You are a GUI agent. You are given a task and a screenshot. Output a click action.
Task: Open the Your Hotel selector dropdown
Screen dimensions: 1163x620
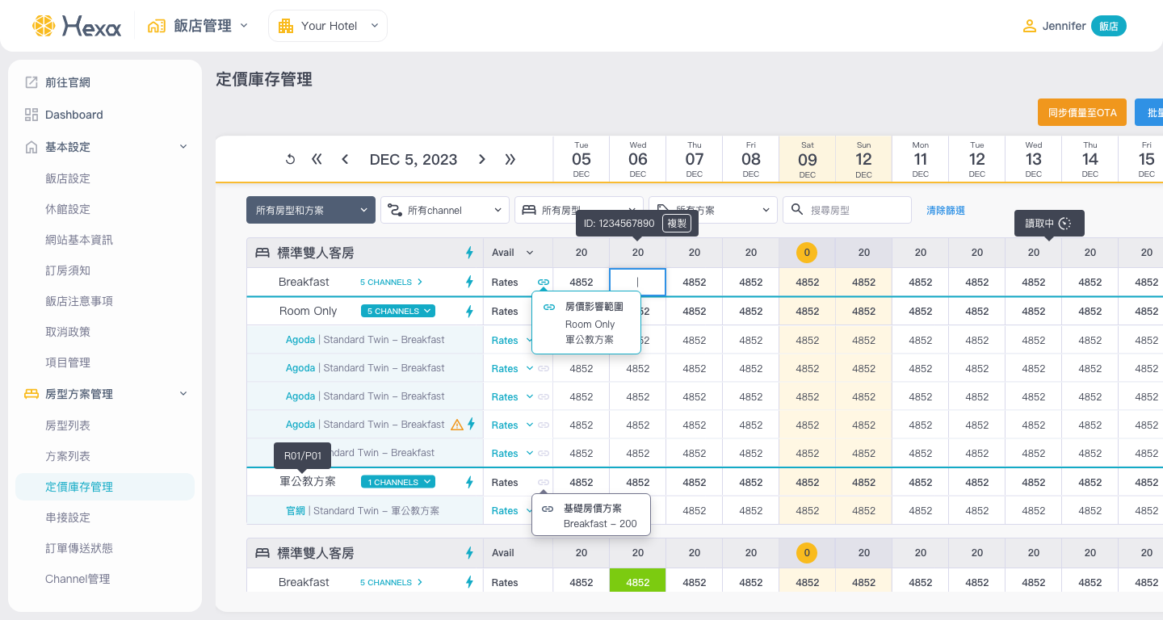click(328, 26)
